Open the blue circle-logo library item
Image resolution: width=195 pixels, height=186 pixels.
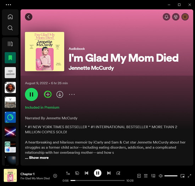(10, 117)
